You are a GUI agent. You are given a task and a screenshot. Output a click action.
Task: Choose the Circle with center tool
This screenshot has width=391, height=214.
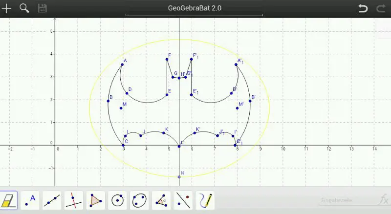click(x=117, y=200)
